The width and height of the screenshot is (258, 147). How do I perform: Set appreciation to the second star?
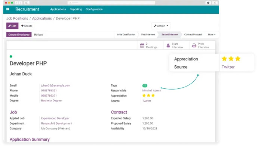click(x=148, y=96)
